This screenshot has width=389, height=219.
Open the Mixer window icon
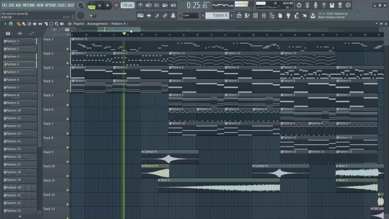point(264,16)
